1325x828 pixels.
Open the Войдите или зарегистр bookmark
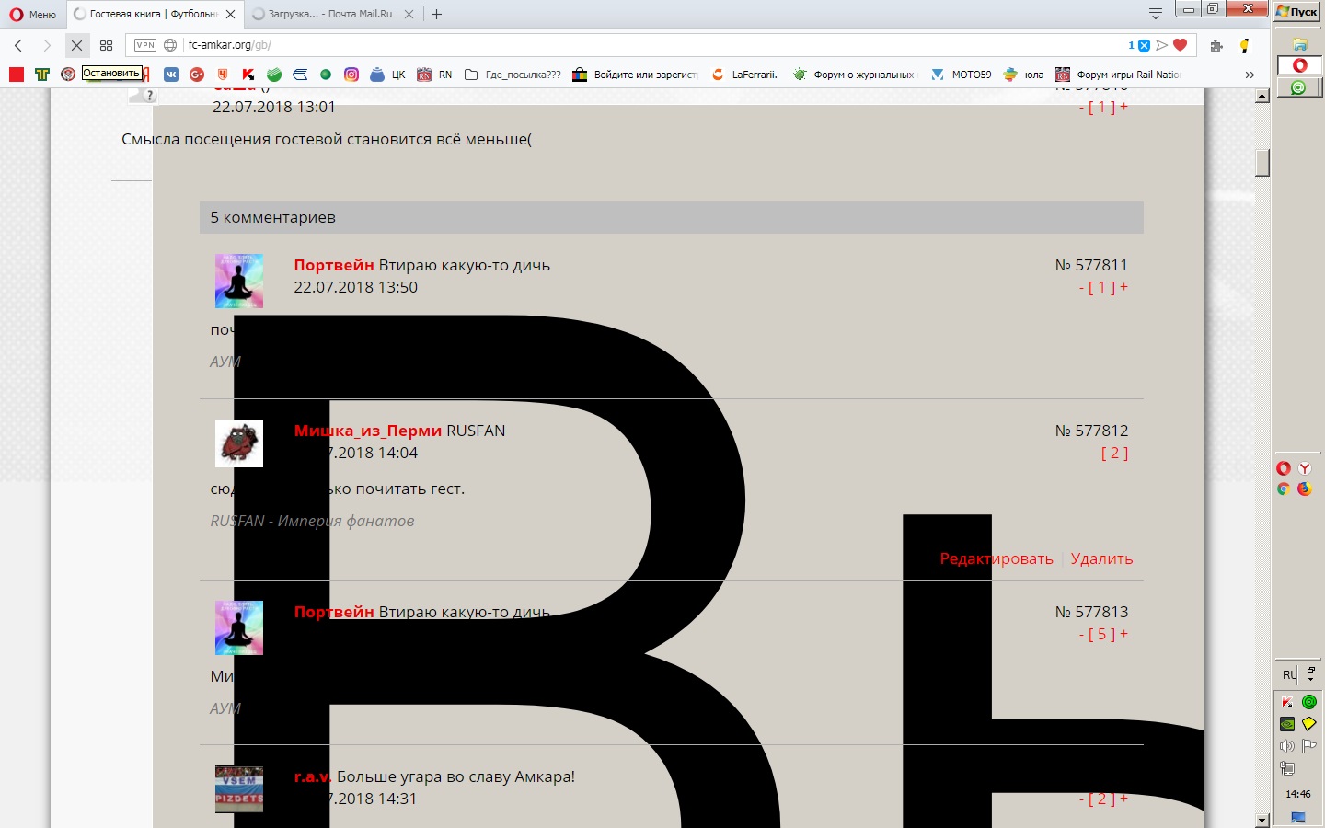pyautogui.click(x=635, y=75)
